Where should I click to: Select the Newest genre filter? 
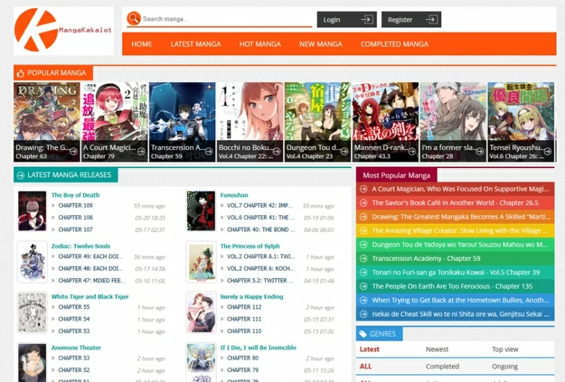(437, 349)
